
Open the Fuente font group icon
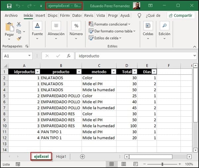[x=37, y=26]
